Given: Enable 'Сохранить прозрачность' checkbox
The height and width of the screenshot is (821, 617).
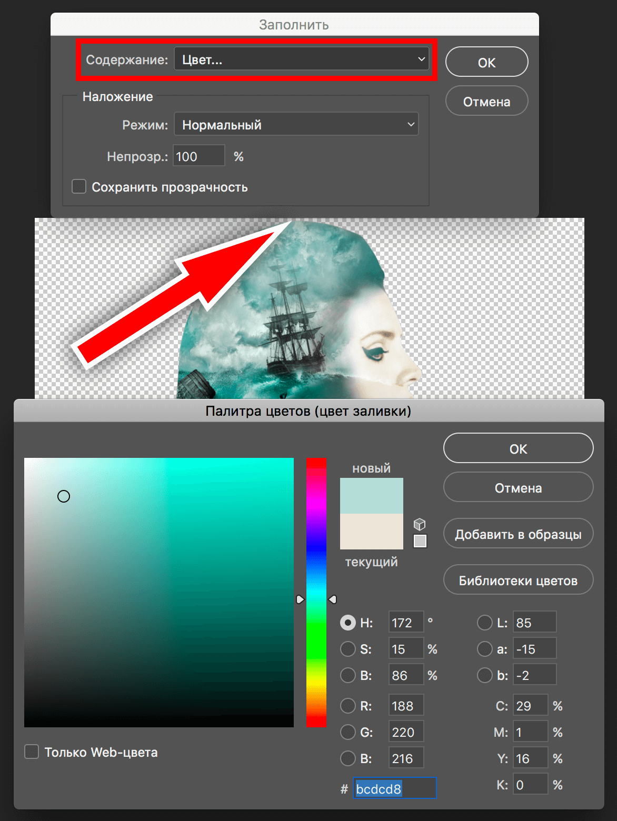Looking at the screenshot, I should click(79, 187).
